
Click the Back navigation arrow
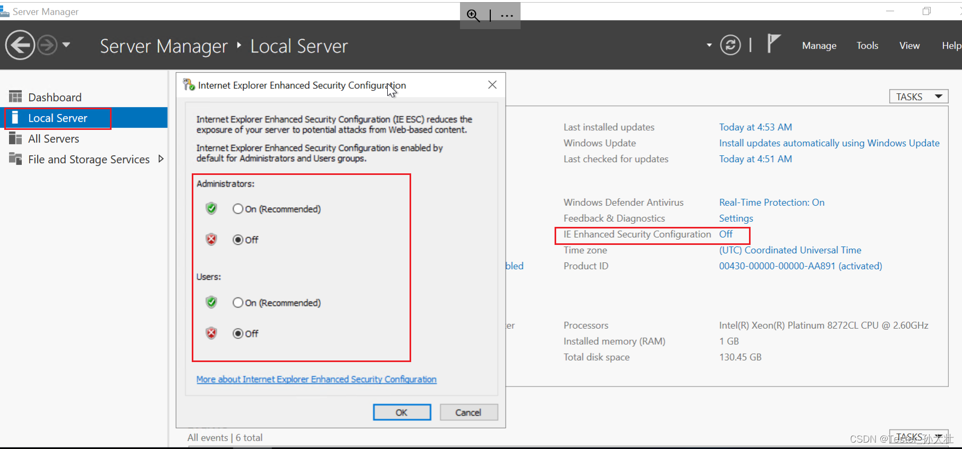click(x=20, y=45)
